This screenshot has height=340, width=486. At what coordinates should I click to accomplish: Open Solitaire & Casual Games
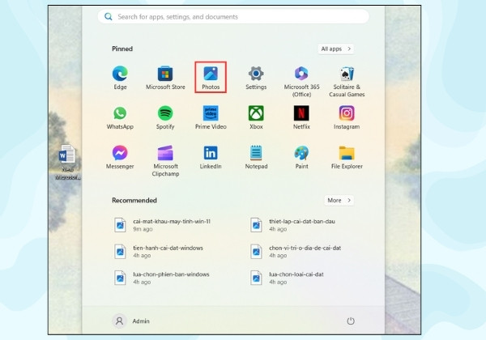[347, 82]
